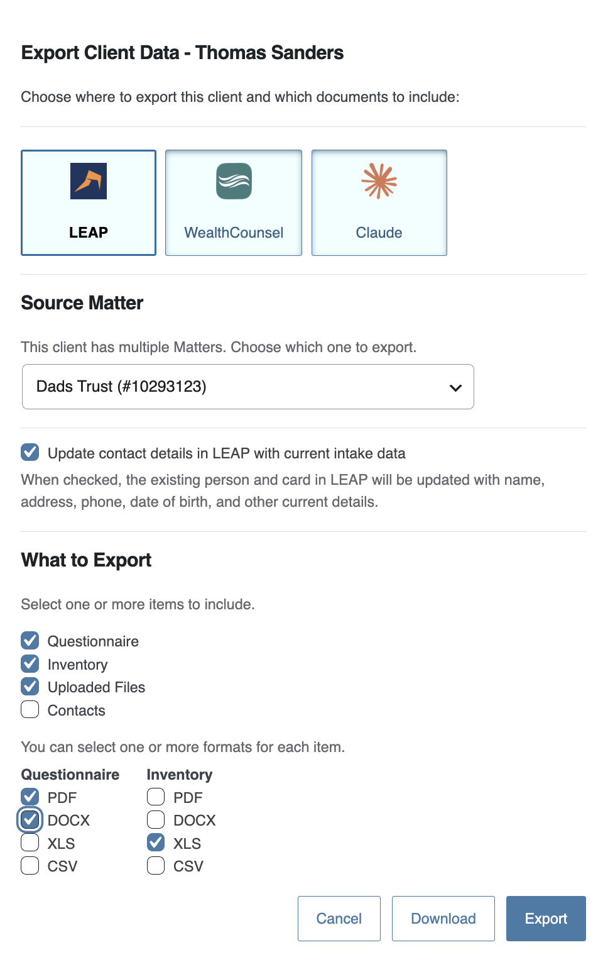Check Questionnaire CSV format
This screenshot has width=603, height=962.
pyautogui.click(x=30, y=865)
